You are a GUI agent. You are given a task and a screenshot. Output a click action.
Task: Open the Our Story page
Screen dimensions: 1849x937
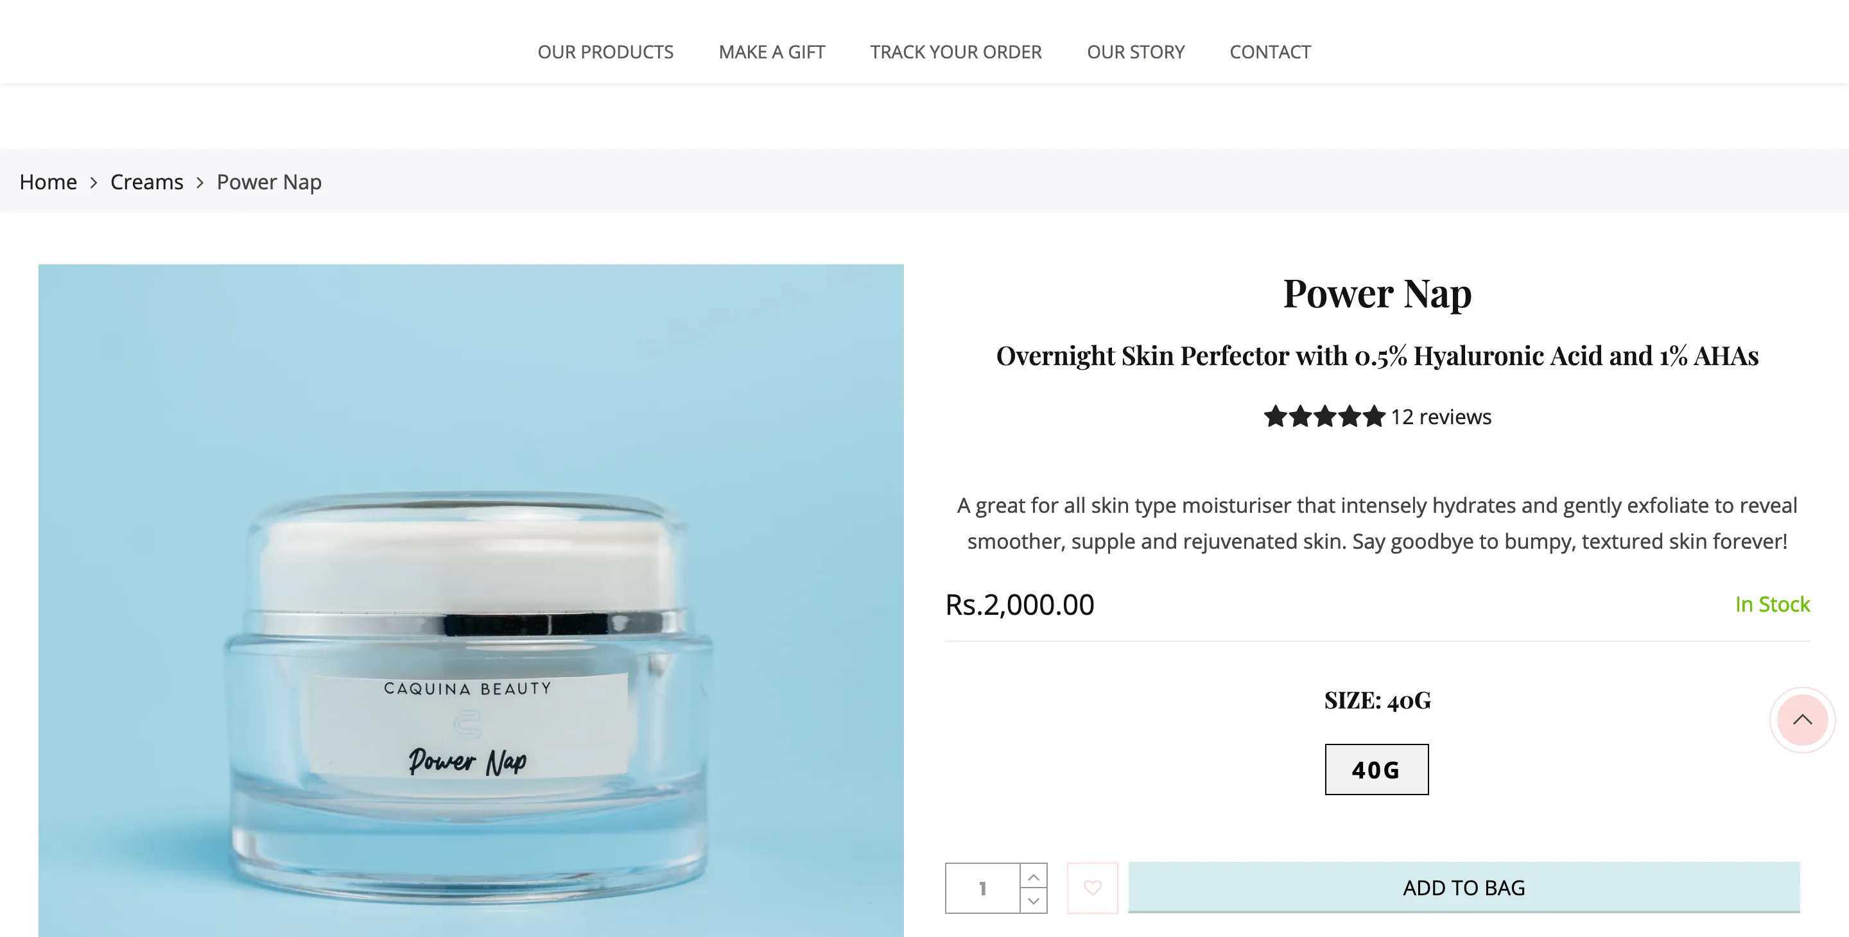tap(1136, 51)
